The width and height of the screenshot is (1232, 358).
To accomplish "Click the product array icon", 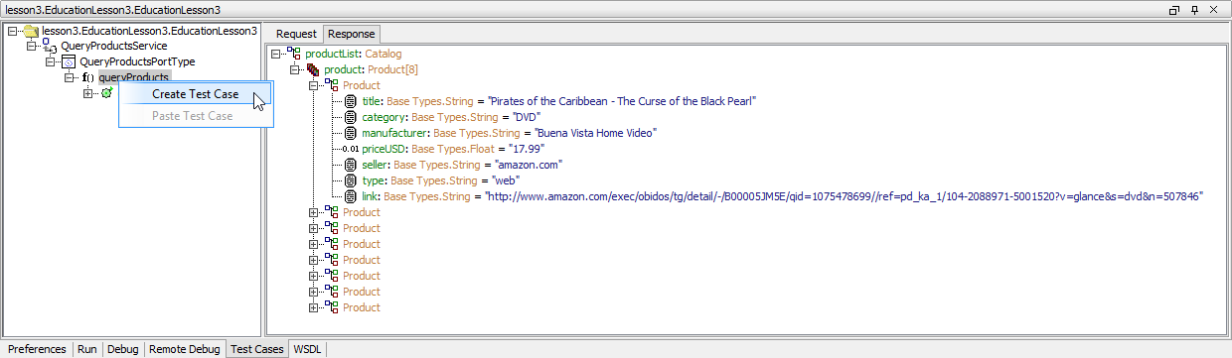I will coord(313,69).
